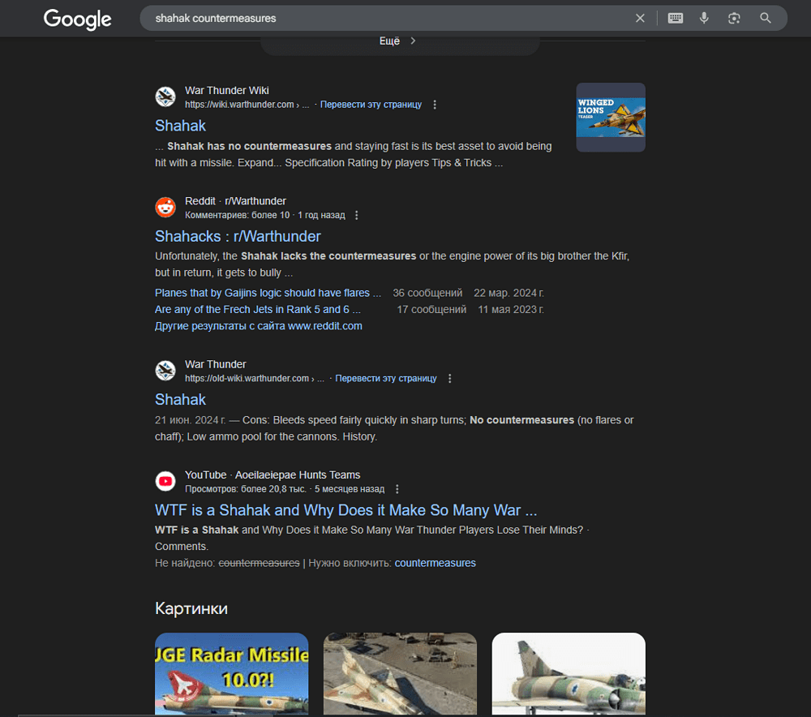Open the wiki.warthunder.com URL breadcrumb

point(247,105)
